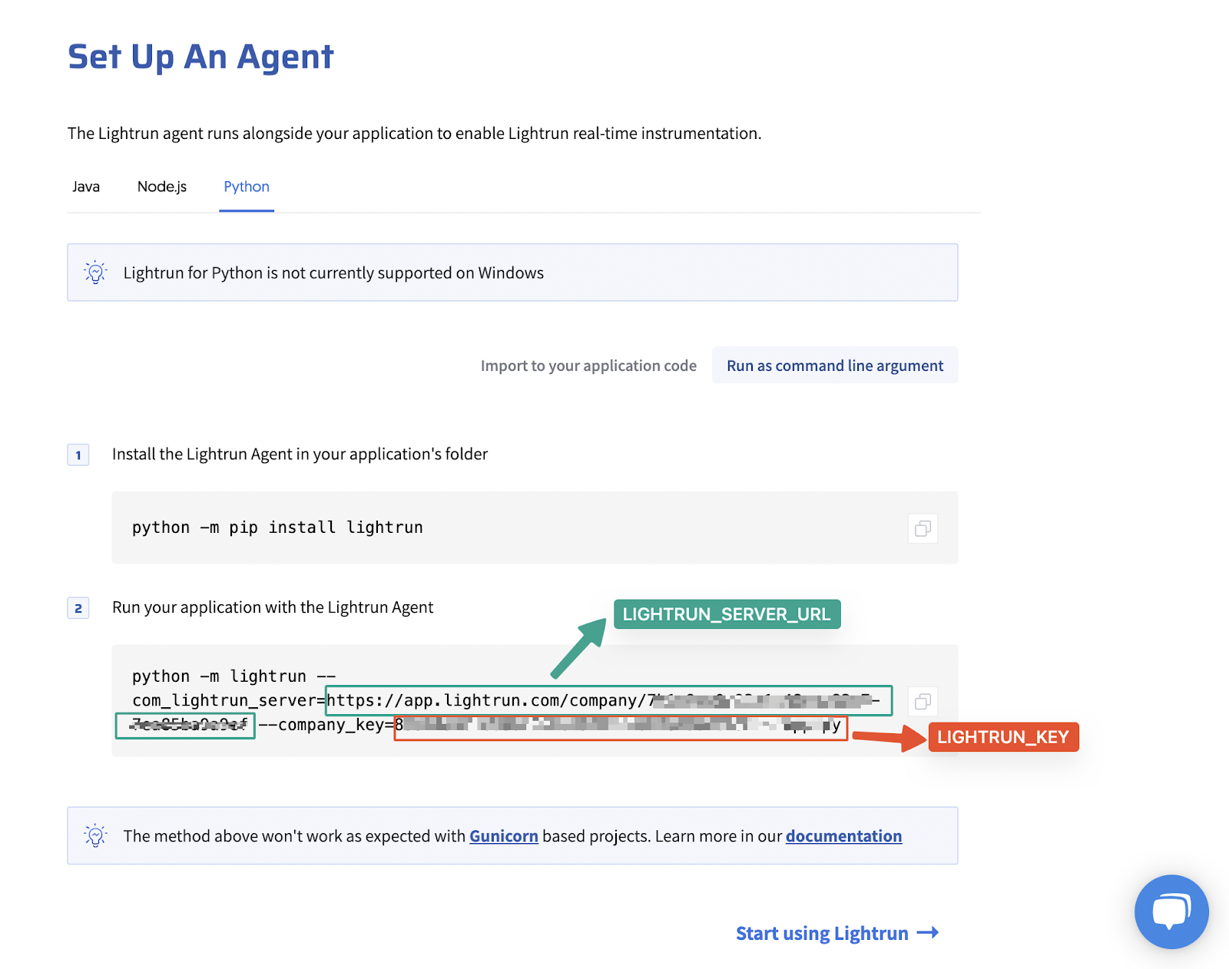Click lightbulb icon in Gunicorn notice
Viewport: 1229px width, 969px height.
pyautogui.click(x=95, y=835)
